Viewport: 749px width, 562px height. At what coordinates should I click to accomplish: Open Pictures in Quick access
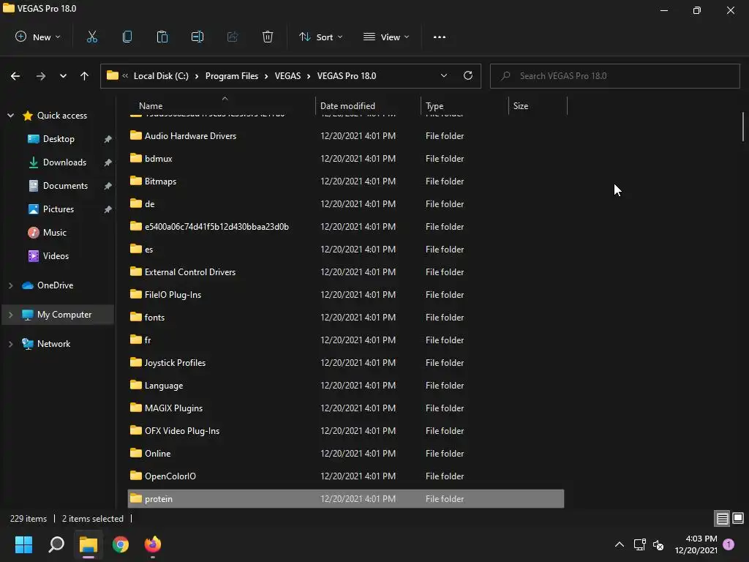click(59, 209)
